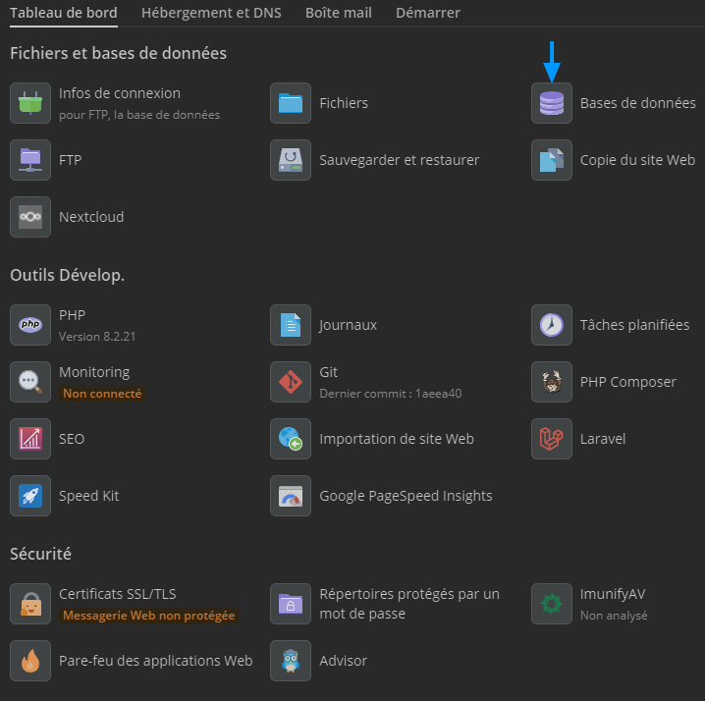Click the PHP Composer icon

[552, 382]
